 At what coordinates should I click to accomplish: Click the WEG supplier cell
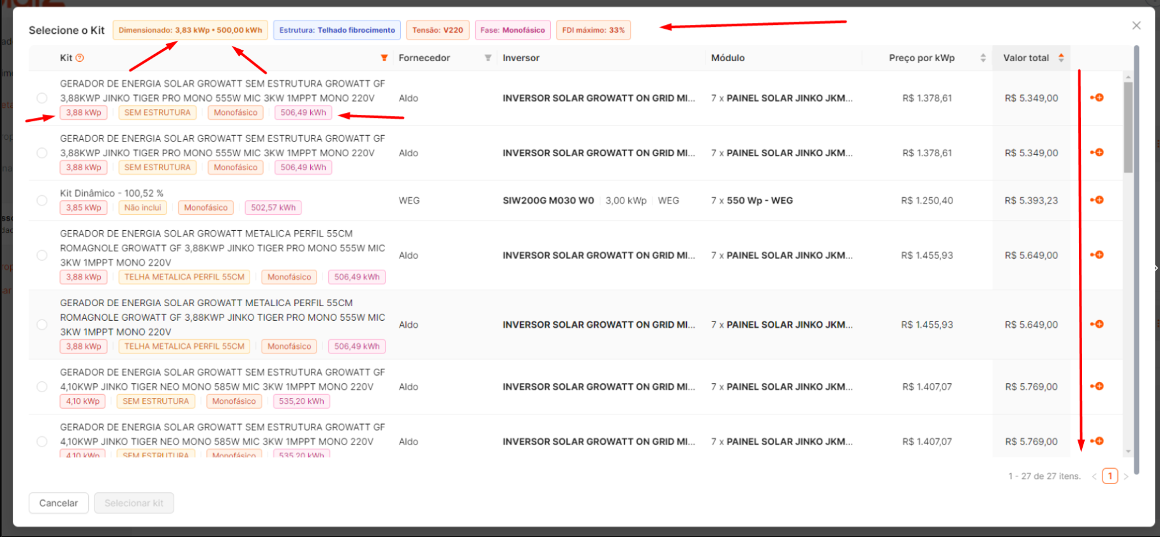click(409, 200)
